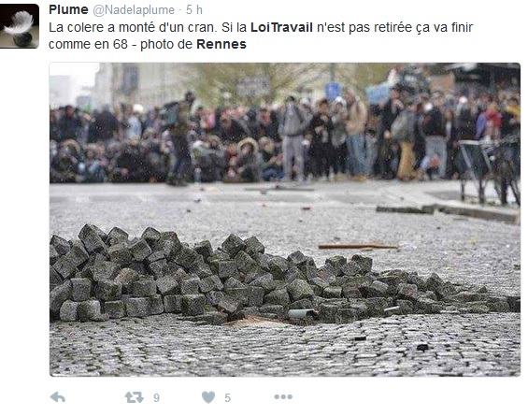The image size is (528, 416).
Task: Open the Rennes hashtag
Action: click(x=221, y=44)
